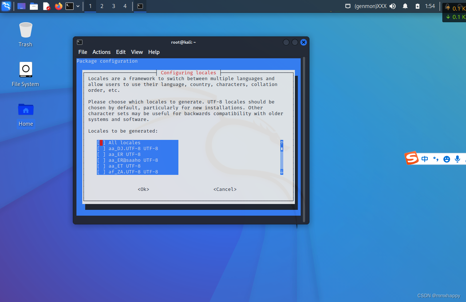Open the terminal File menu
Viewport: 466px width, 302px height.
point(83,52)
